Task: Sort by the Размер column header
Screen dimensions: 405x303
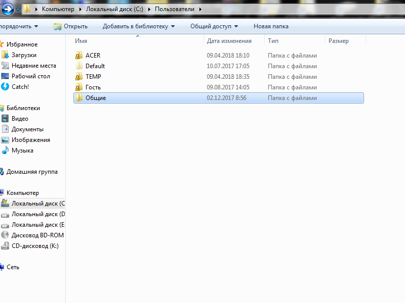Action: pos(338,41)
